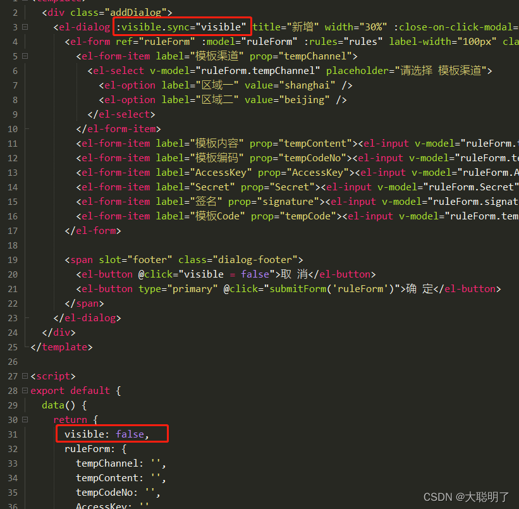Click the return keyword on line 30
This screenshot has width=519, height=509.
coord(70,420)
